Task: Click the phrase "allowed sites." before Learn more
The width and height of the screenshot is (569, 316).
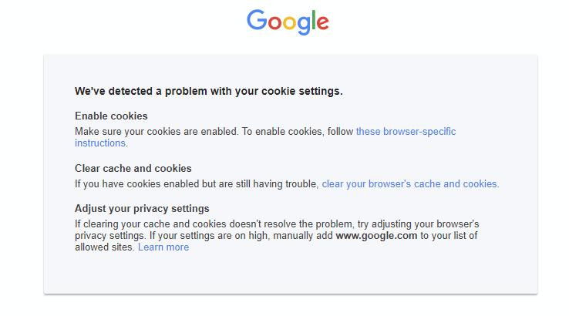Action: [x=105, y=247]
